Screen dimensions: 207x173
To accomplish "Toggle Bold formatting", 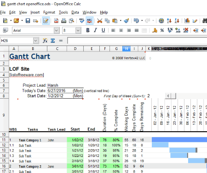I will [88, 30].
